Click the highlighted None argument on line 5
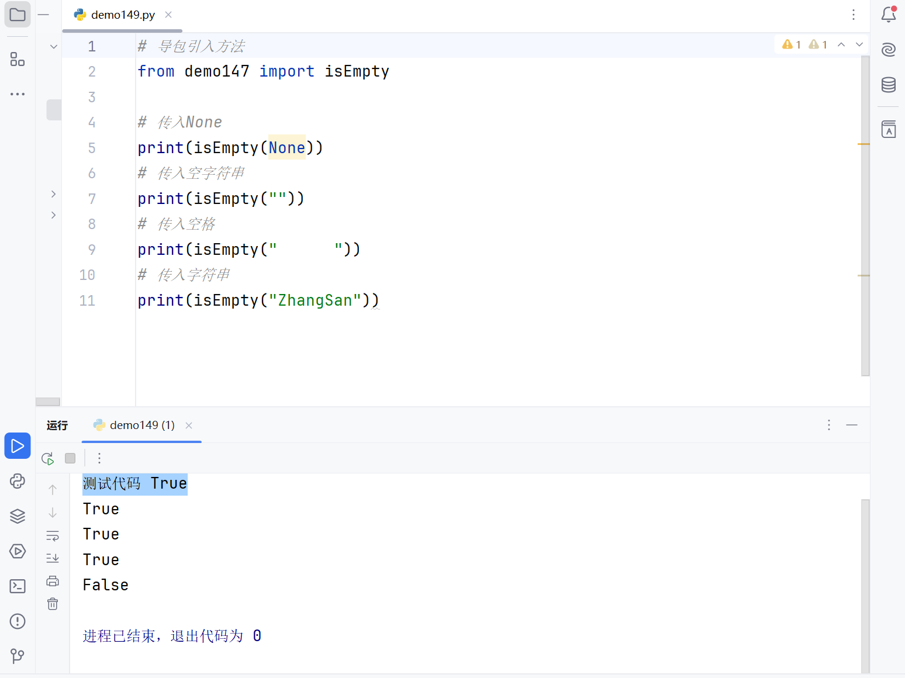The image size is (905, 678). coord(287,148)
